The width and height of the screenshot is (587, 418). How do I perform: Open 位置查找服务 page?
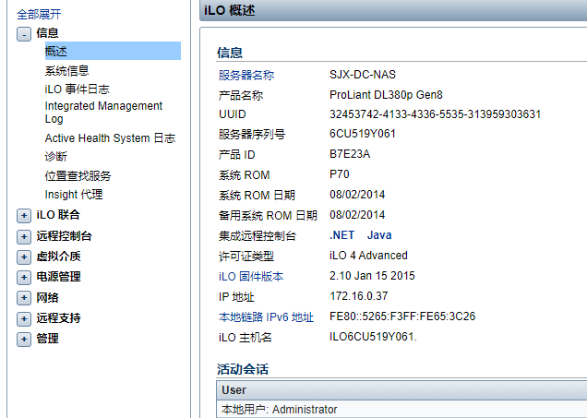click(x=78, y=175)
